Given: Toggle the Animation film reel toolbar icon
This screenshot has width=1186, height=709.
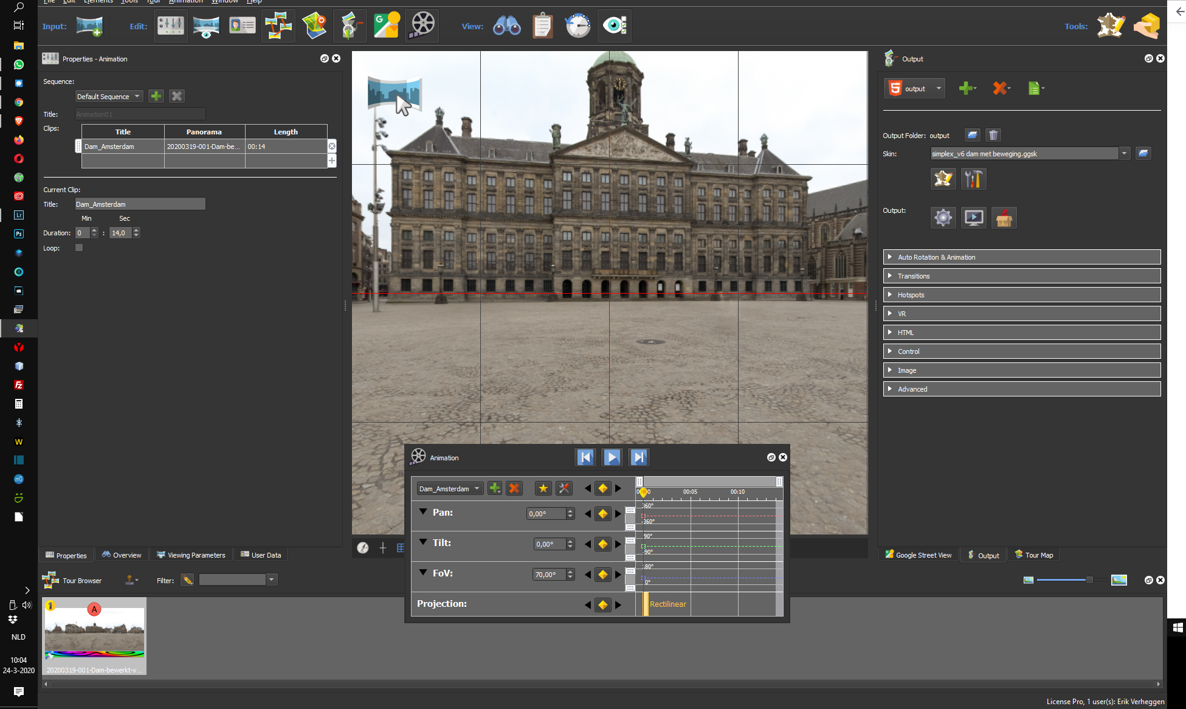Looking at the screenshot, I should coord(422,26).
